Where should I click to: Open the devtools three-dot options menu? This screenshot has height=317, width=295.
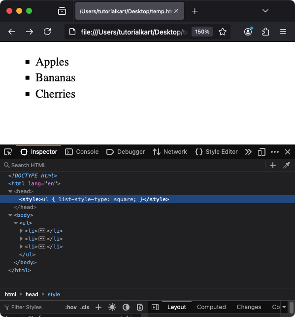[x=275, y=152]
